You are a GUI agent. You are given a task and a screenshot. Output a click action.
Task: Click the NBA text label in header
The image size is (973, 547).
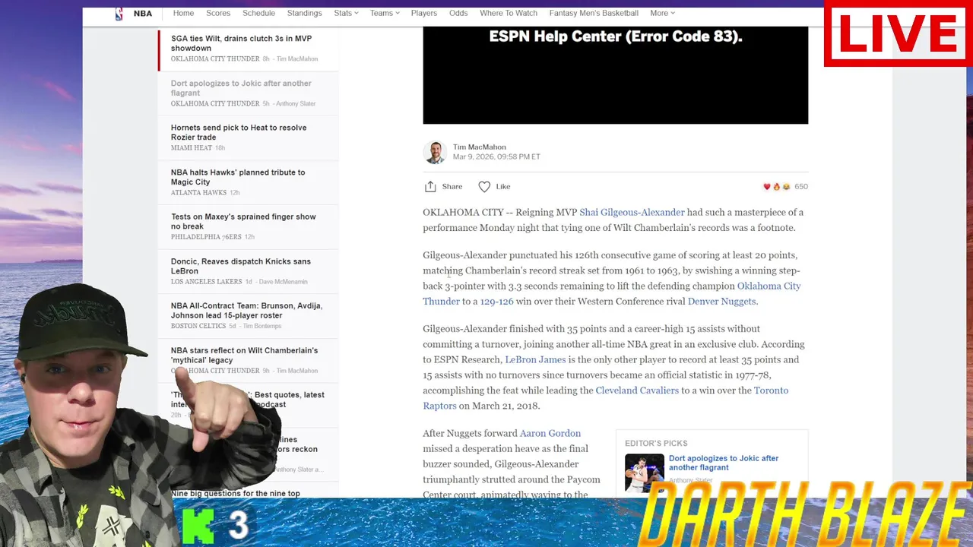tap(143, 14)
